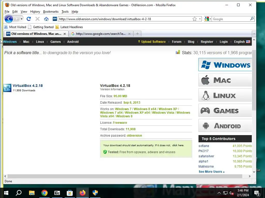Open the URL bar history dropdown

(x=200, y=19)
